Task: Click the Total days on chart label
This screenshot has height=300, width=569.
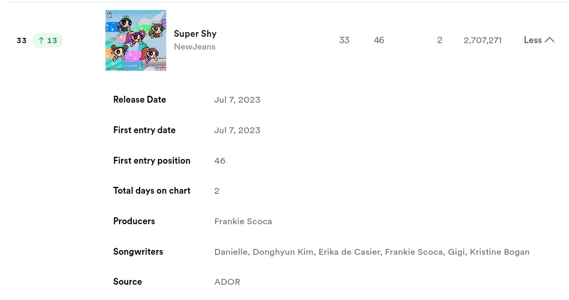Action: [152, 191]
